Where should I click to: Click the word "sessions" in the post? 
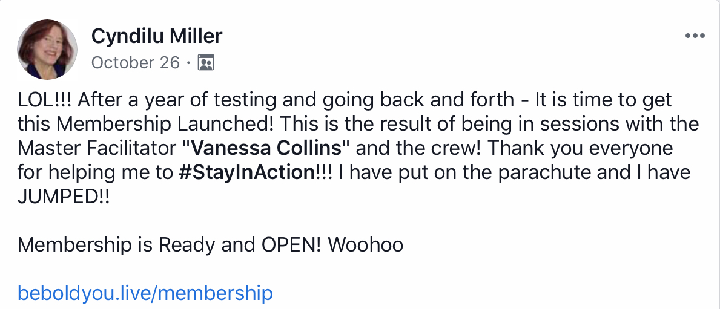point(571,125)
